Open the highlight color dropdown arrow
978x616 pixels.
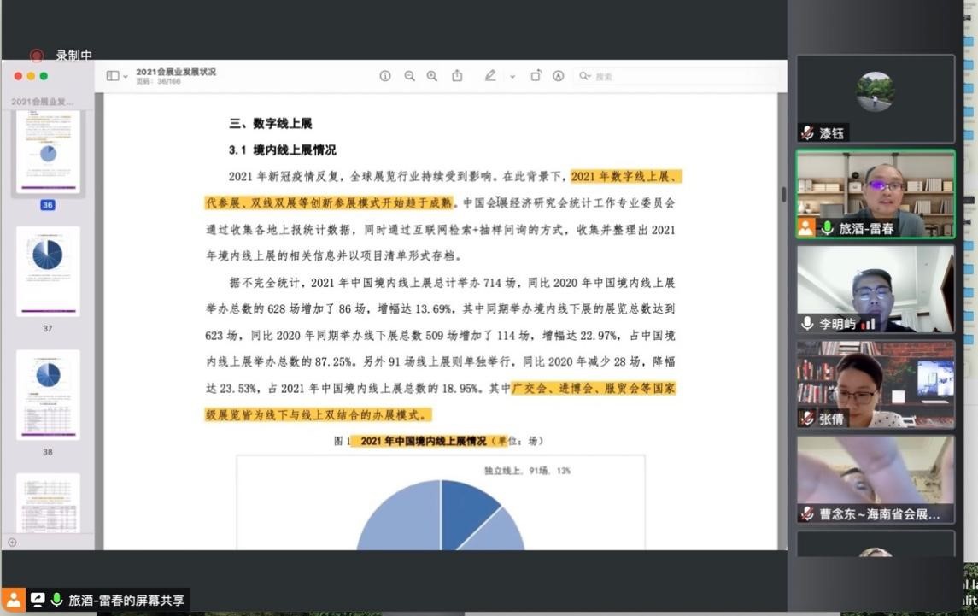(512, 77)
